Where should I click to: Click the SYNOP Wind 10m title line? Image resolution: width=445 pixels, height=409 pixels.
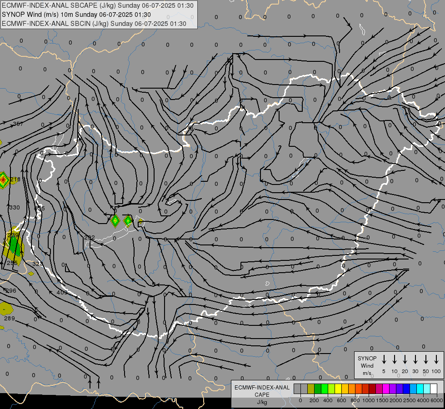coord(76,15)
